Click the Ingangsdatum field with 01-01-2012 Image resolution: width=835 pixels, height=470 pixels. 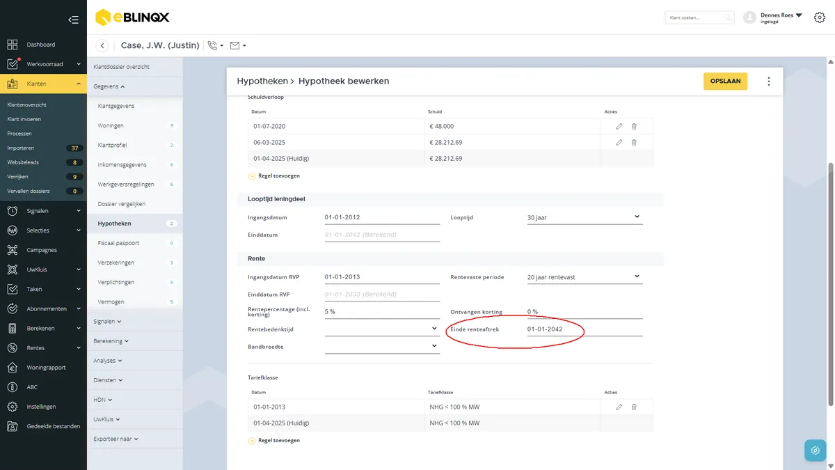click(x=382, y=217)
